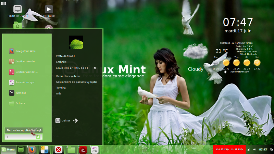The height and width of the screenshot is (154, 274).
Task: Open Fichiers file manager from favorites
Action: (17, 103)
